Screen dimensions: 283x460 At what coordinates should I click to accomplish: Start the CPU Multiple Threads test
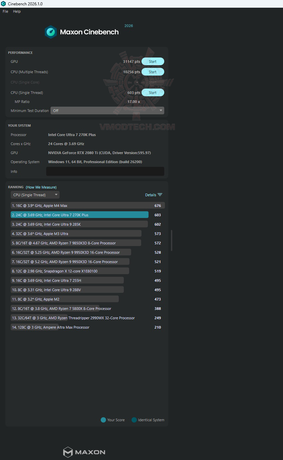(153, 72)
